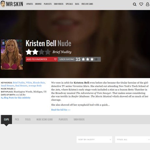
Task: Rate with the first user rating star
Action: 83,59
